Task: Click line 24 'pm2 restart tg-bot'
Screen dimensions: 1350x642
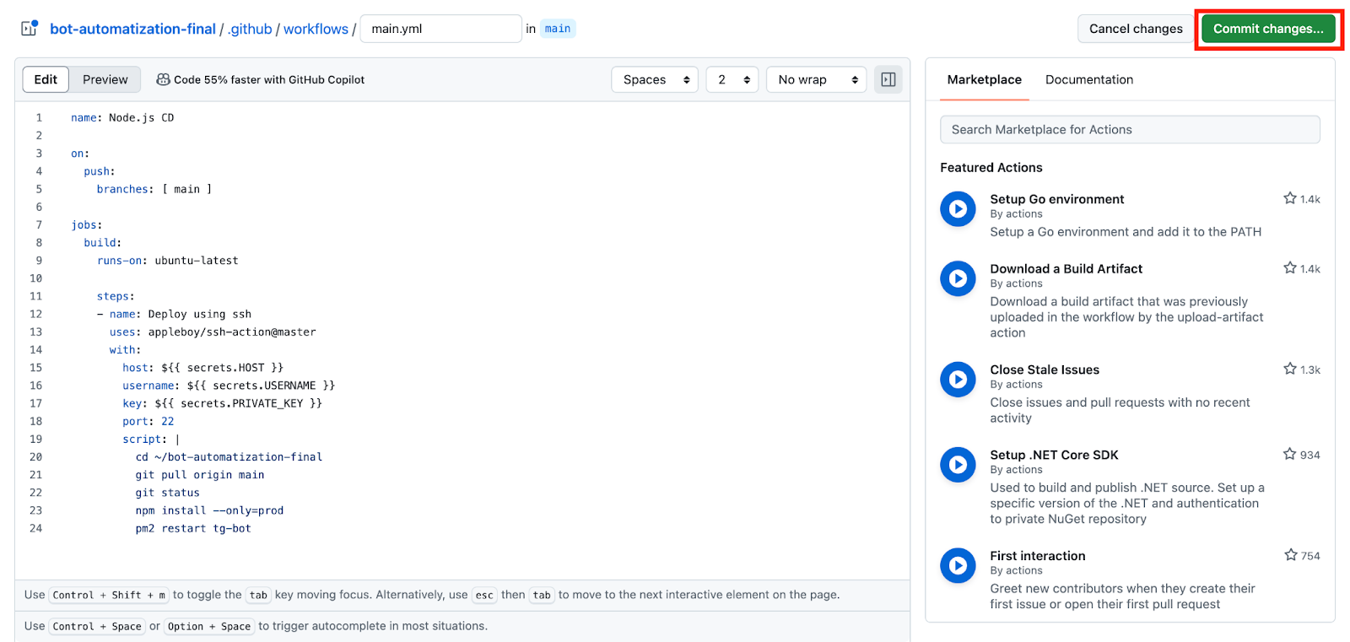Action: click(193, 528)
